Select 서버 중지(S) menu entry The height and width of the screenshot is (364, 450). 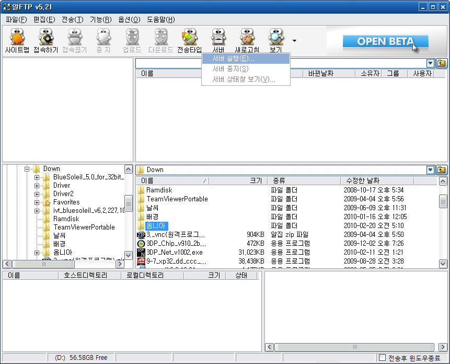pos(246,69)
